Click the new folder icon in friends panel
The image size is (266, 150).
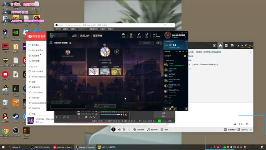[x=180, y=51]
